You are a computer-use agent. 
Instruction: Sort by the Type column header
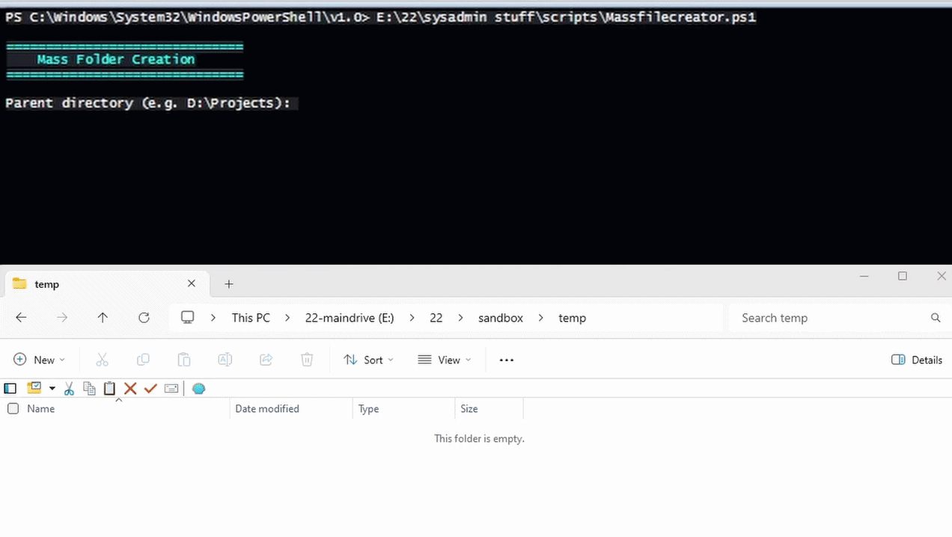(x=368, y=408)
